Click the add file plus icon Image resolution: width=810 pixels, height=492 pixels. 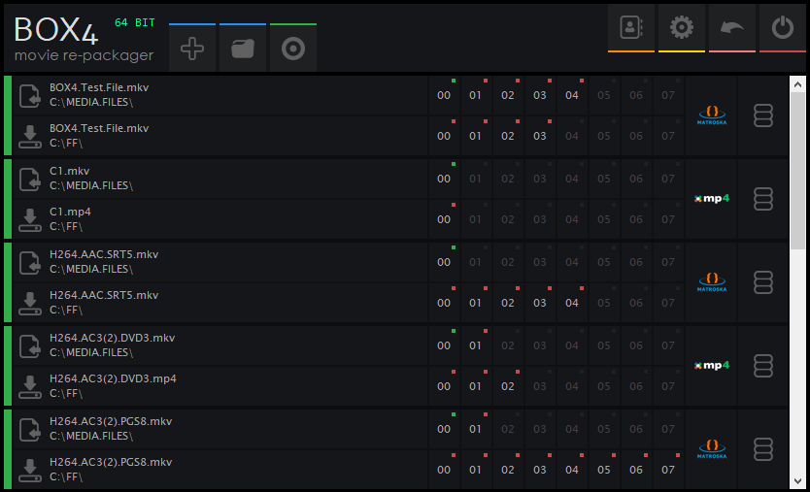click(x=192, y=49)
